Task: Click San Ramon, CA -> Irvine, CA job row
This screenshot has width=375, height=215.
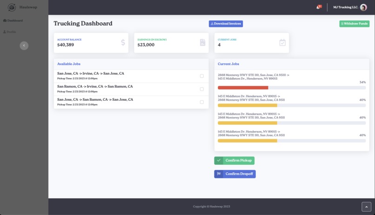Action: point(131,89)
